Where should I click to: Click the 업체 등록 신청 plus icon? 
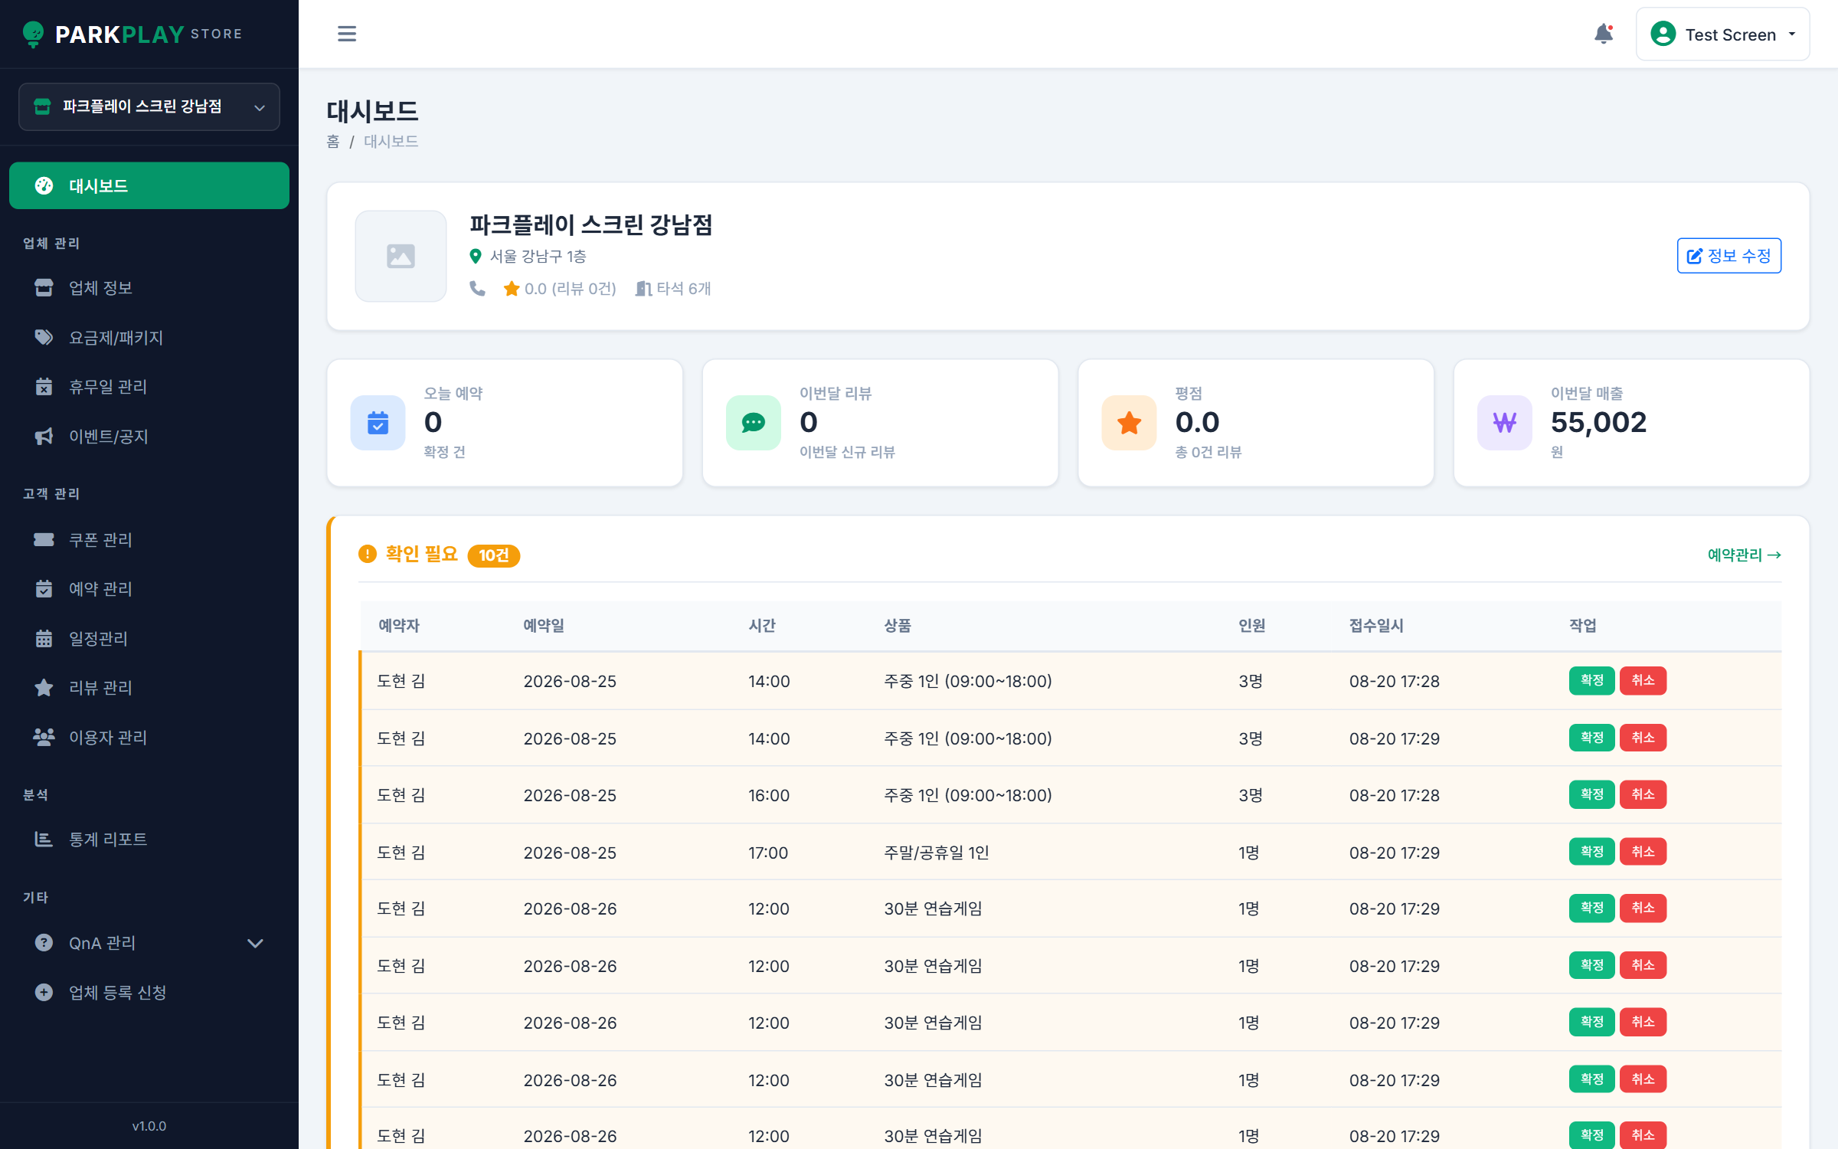(x=44, y=992)
